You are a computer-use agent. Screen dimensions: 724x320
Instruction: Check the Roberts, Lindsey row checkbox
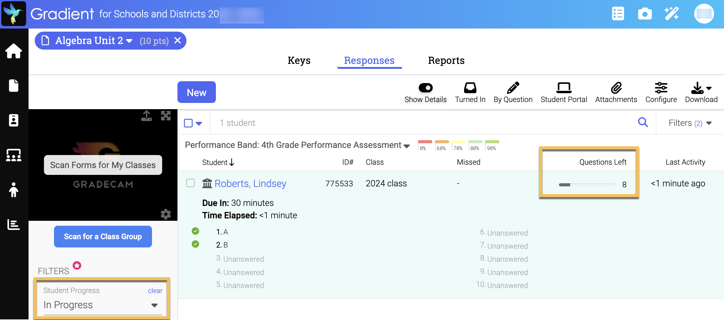pyautogui.click(x=190, y=183)
